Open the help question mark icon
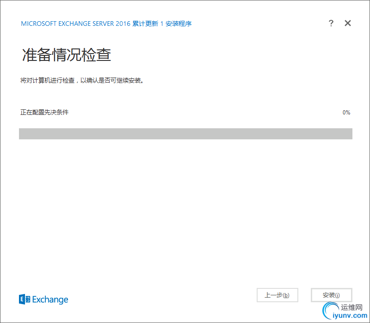Viewport: 370px width, 323px height. tap(331, 23)
